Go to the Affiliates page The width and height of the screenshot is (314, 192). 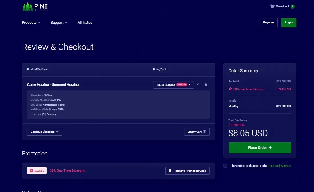tap(85, 23)
